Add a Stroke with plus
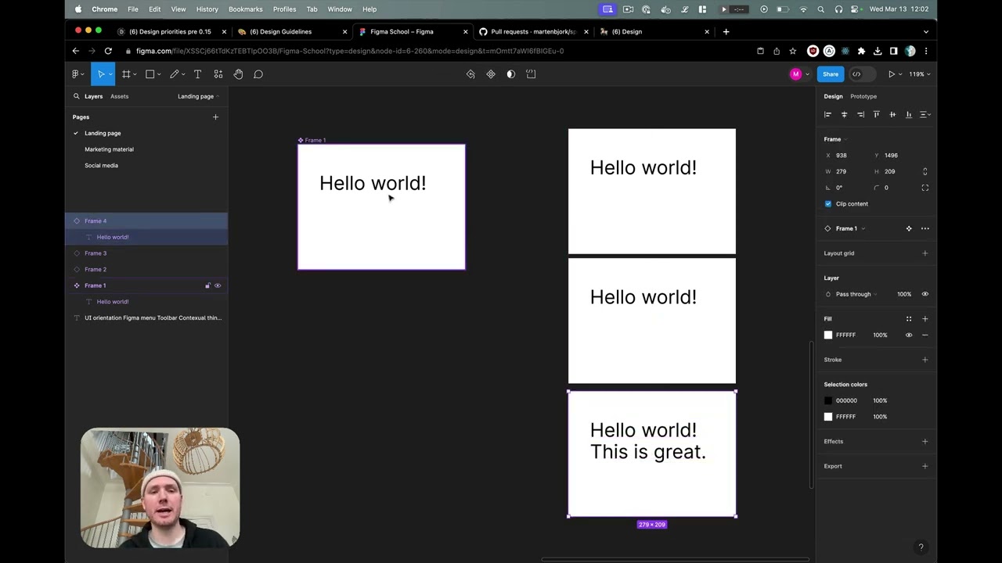The height and width of the screenshot is (563, 1002). [x=925, y=360]
